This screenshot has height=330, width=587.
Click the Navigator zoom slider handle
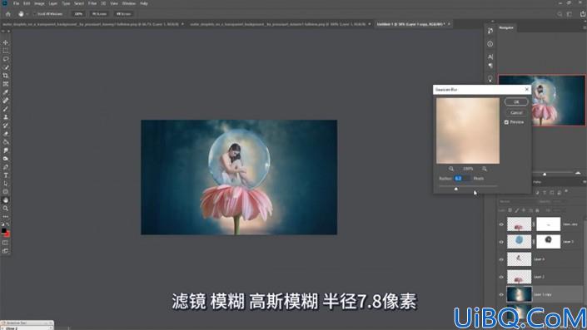coord(545,175)
